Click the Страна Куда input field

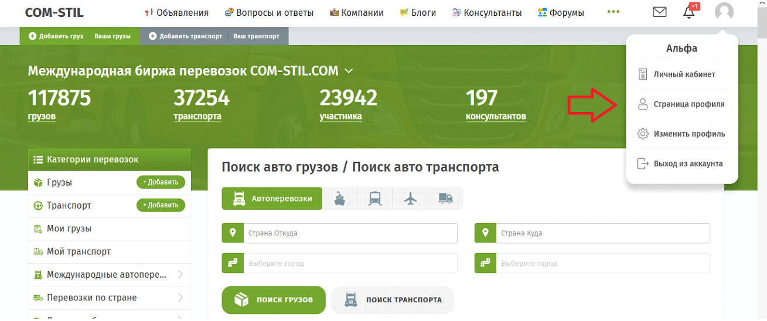(x=604, y=233)
